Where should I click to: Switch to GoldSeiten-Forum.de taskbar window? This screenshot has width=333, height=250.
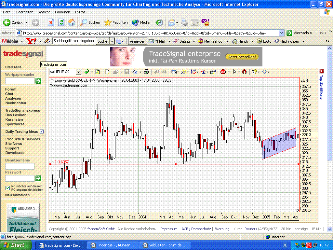[165, 245]
